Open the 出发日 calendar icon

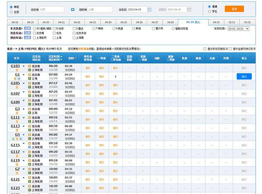(x=149, y=9)
